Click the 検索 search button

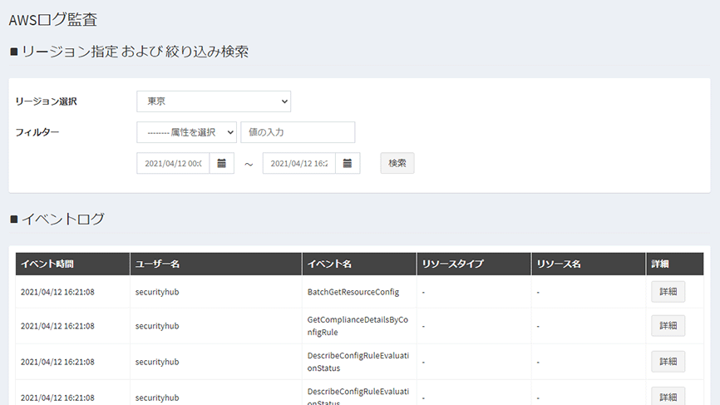pyautogui.click(x=397, y=163)
